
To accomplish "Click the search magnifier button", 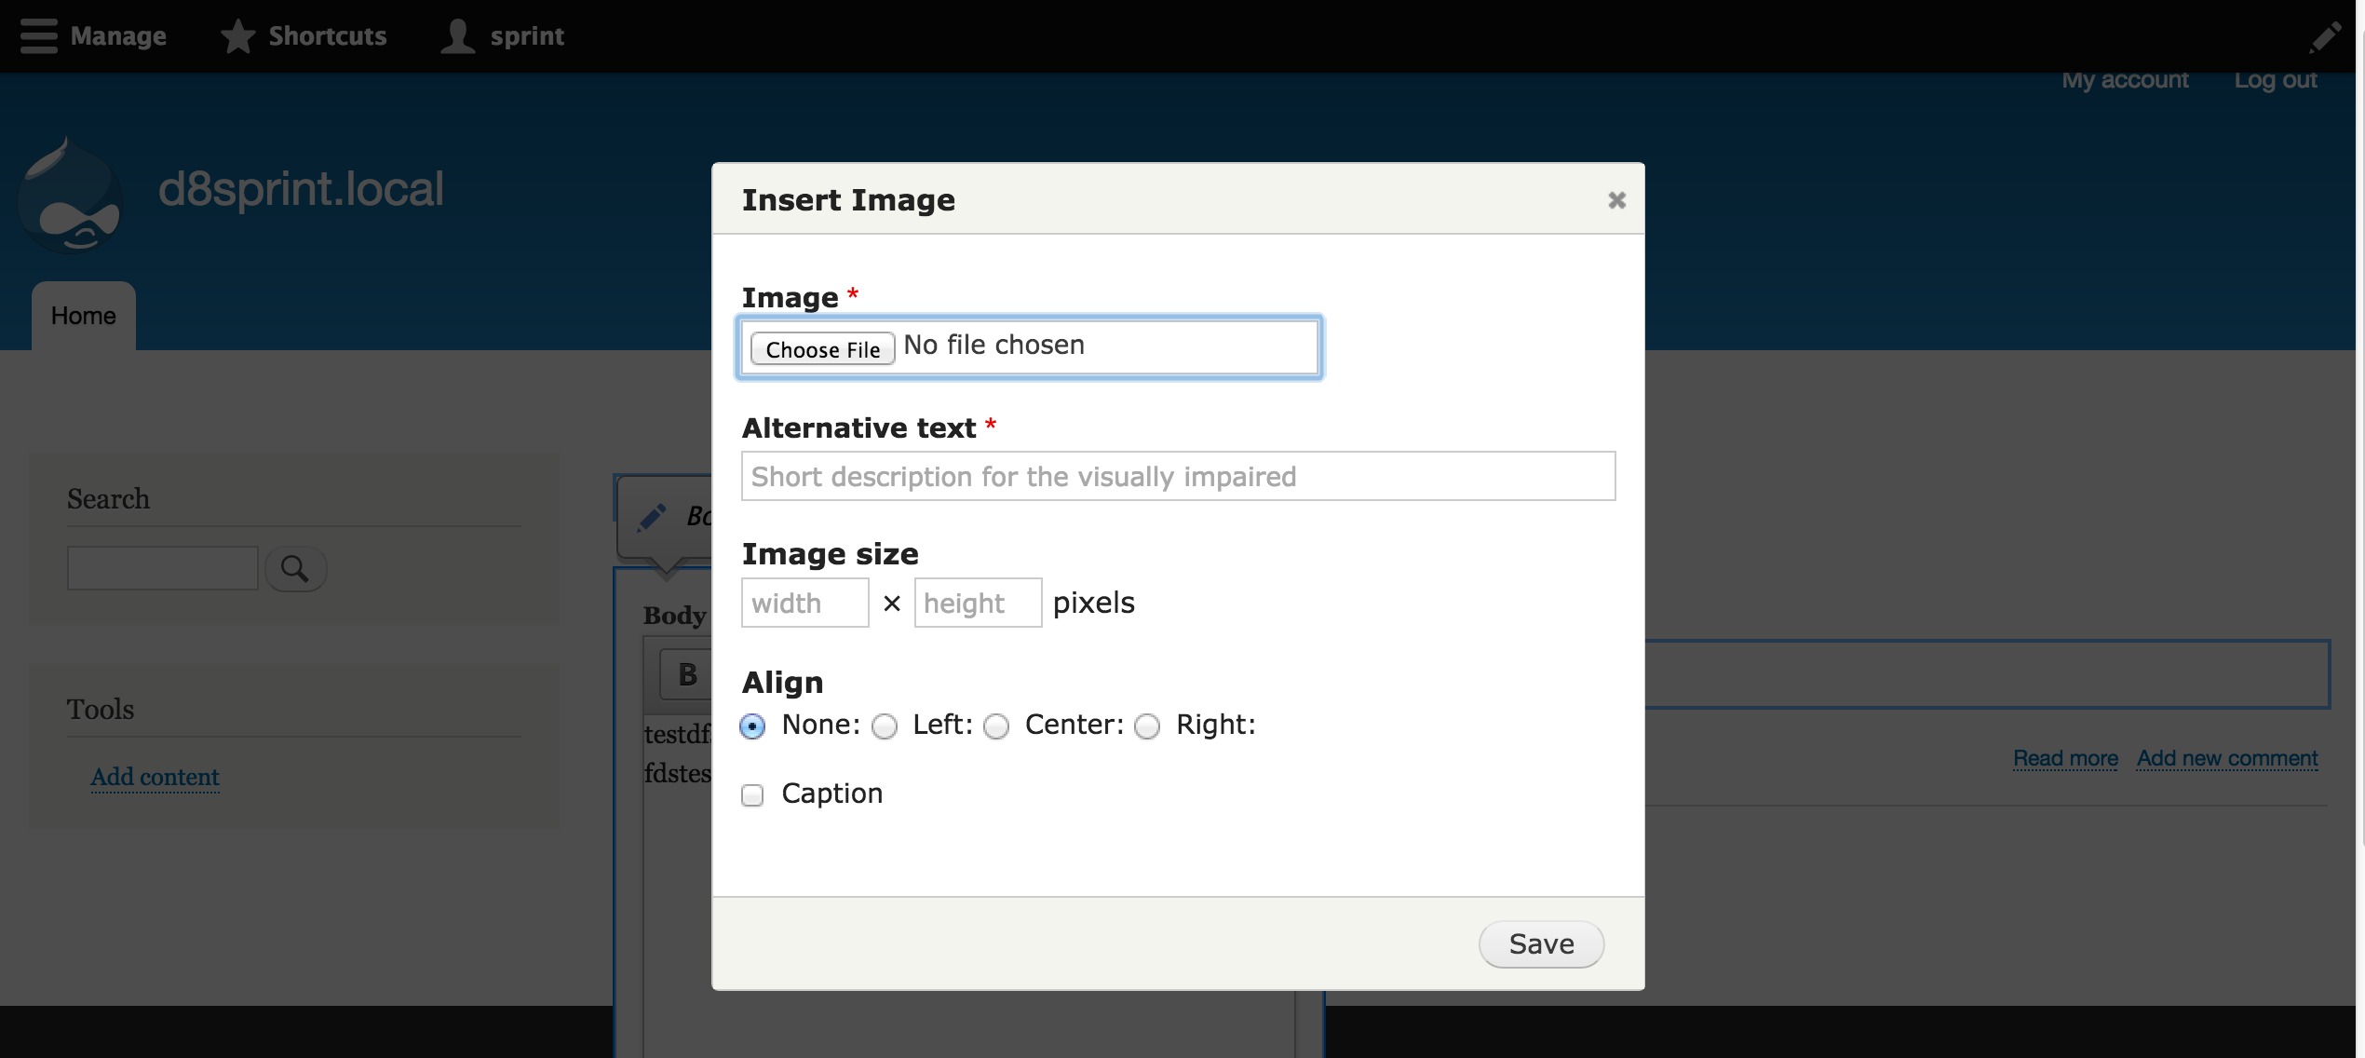I will 295,568.
